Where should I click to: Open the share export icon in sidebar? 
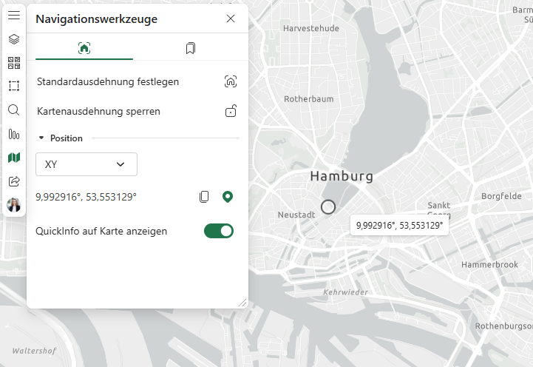(14, 181)
